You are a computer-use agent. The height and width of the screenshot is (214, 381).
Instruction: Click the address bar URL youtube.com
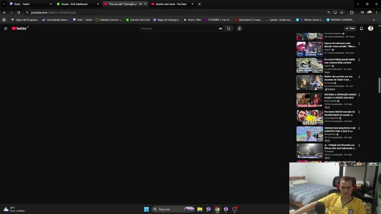[x=54, y=12]
